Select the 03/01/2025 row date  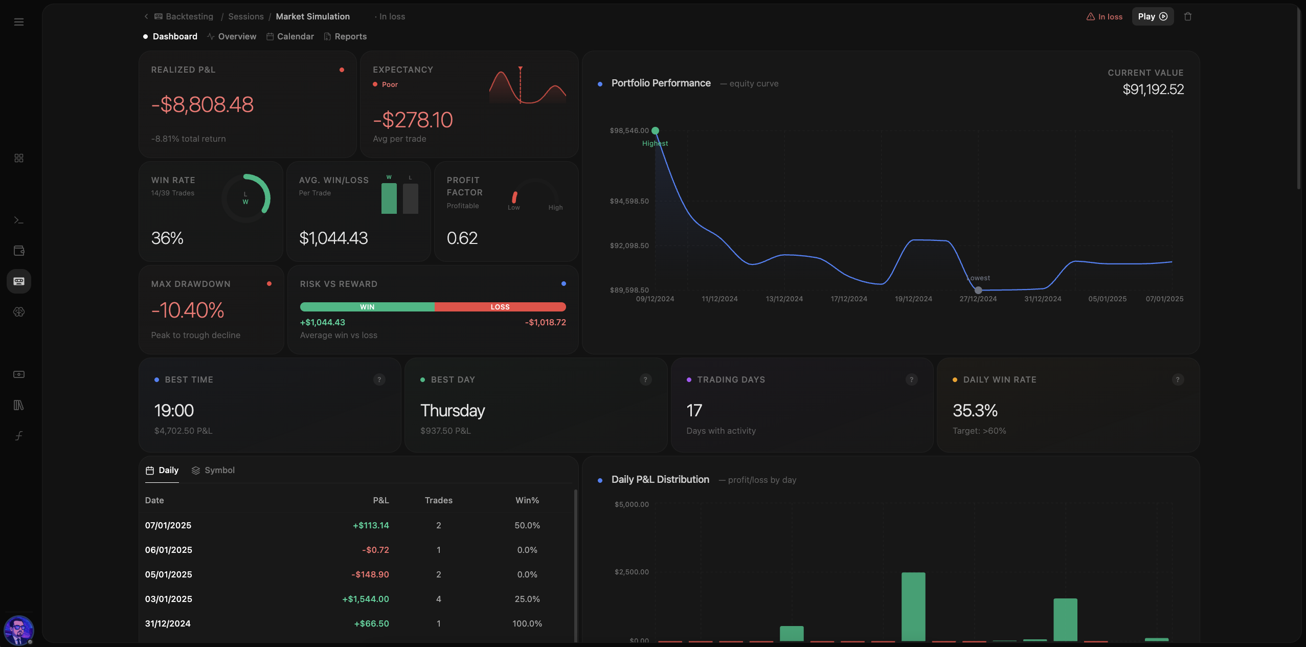[168, 599]
